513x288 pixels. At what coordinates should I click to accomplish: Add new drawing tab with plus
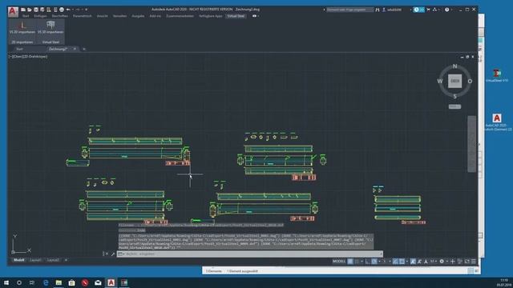click(84, 49)
